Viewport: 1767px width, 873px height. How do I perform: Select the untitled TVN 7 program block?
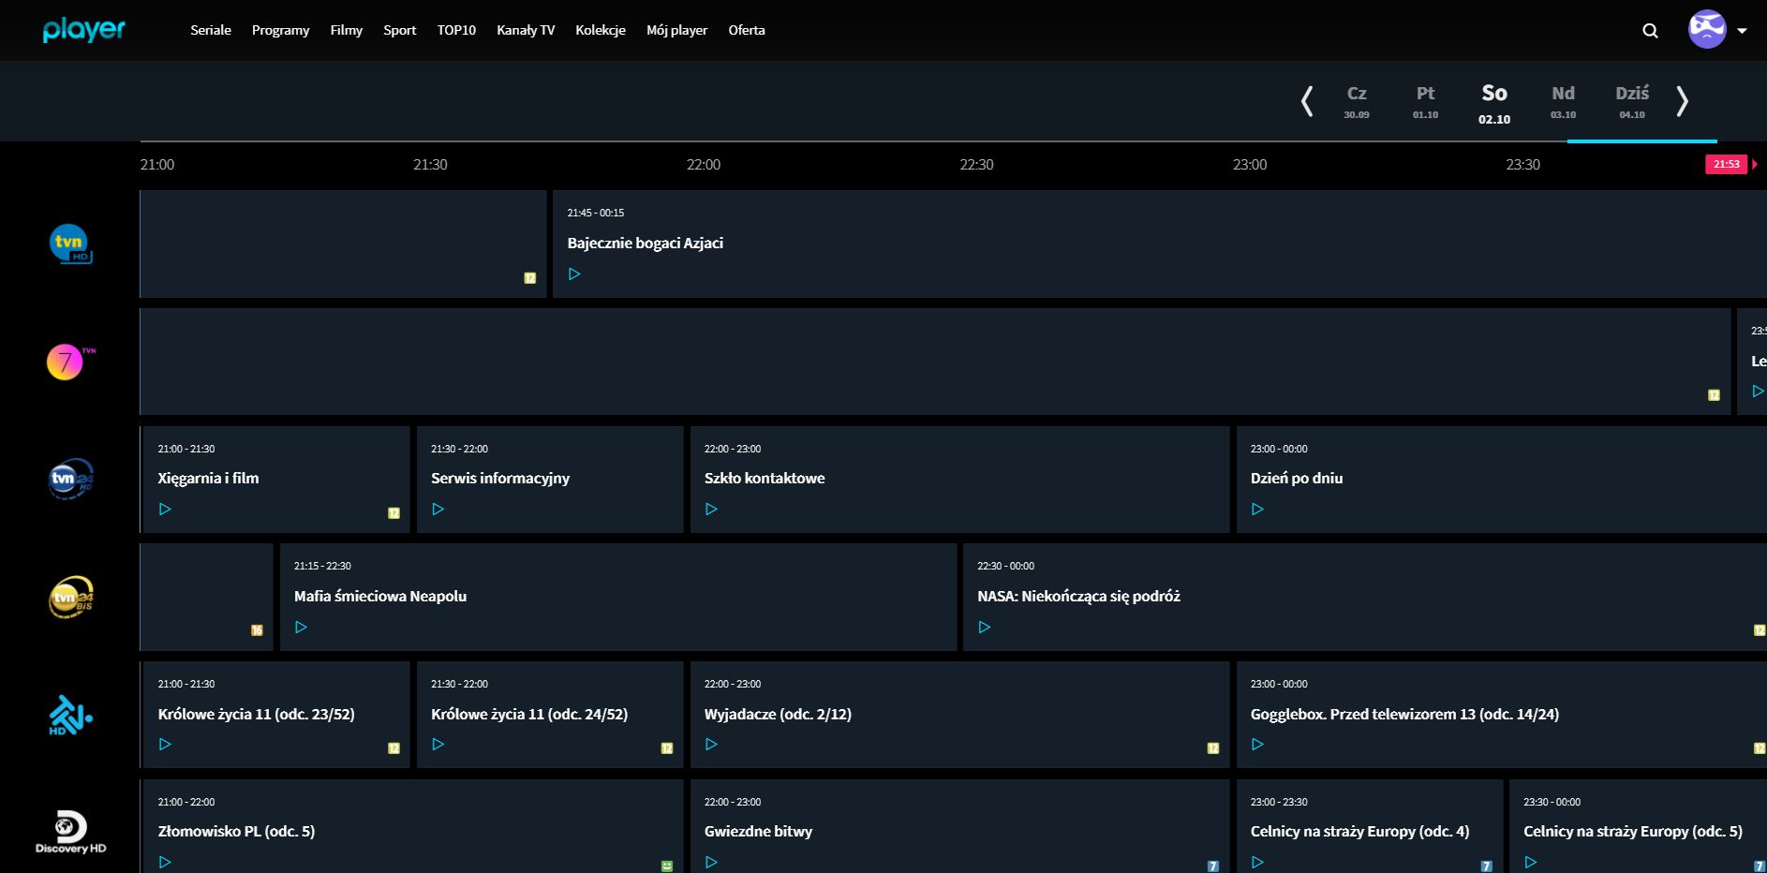click(935, 362)
